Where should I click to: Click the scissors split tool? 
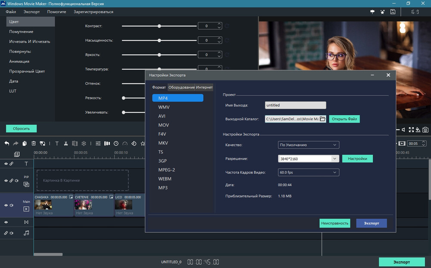66,143
